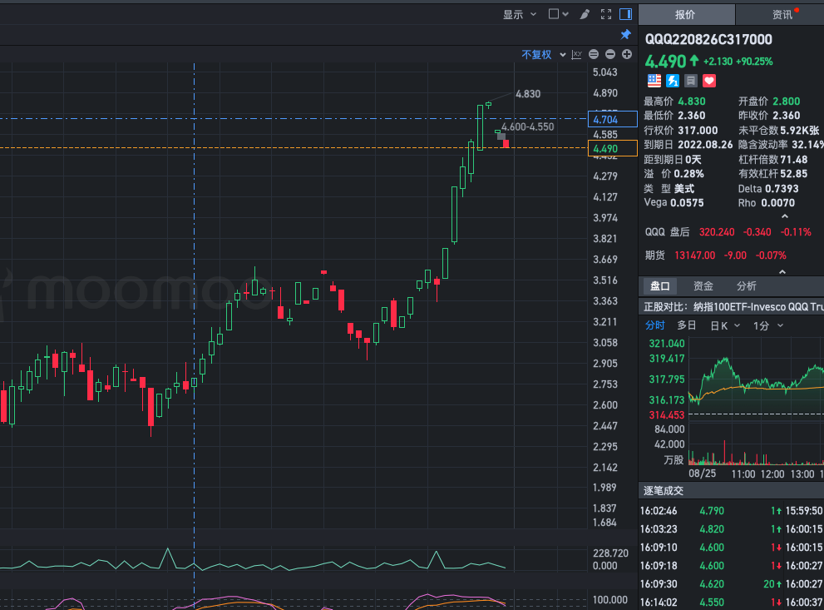Click the Vega 0.0575 value
Viewport: 824px width, 610px height.
pyautogui.click(x=687, y=203)
